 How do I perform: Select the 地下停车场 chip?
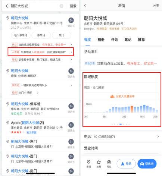click(21, 35)
